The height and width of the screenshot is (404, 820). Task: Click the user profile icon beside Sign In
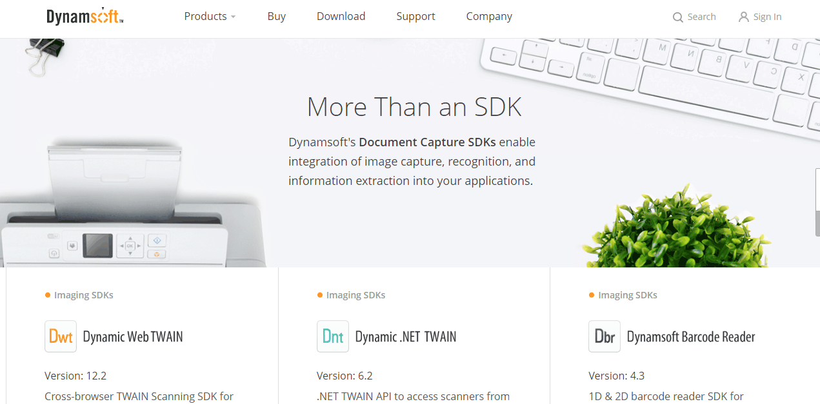point(744,17)
